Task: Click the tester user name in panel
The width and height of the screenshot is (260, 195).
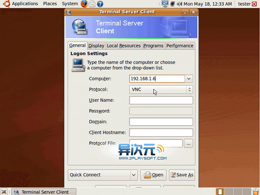Action: coord(244,4)
